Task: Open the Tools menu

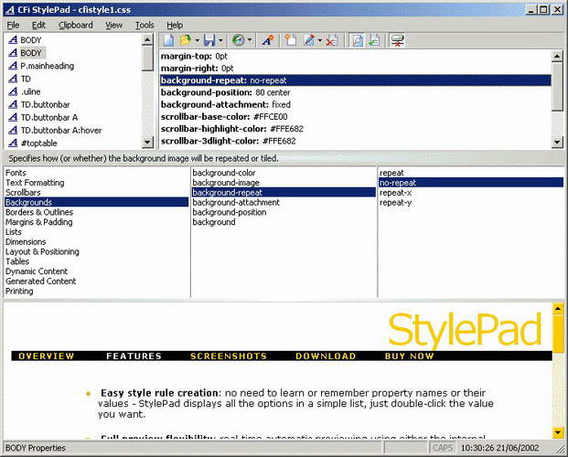Action: [145, 25]
